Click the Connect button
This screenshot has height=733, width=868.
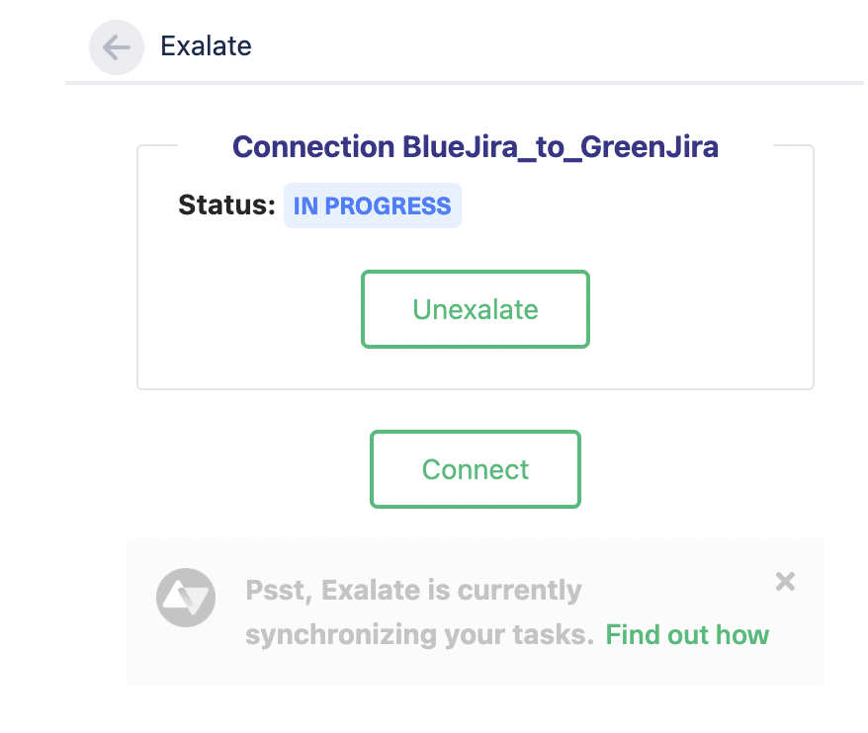[475, 469]
